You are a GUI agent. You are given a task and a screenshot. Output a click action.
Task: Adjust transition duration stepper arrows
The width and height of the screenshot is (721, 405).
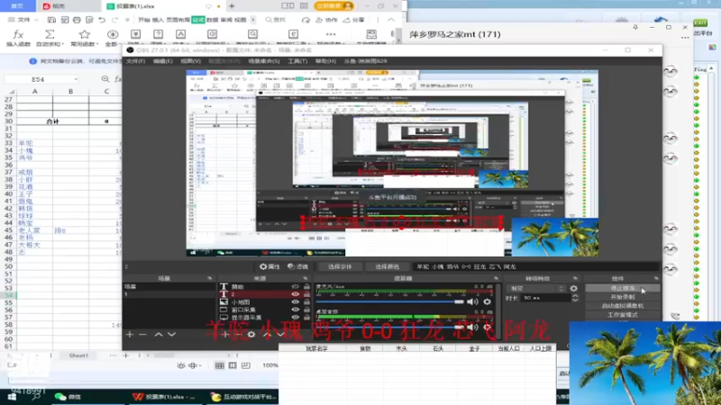575,298
